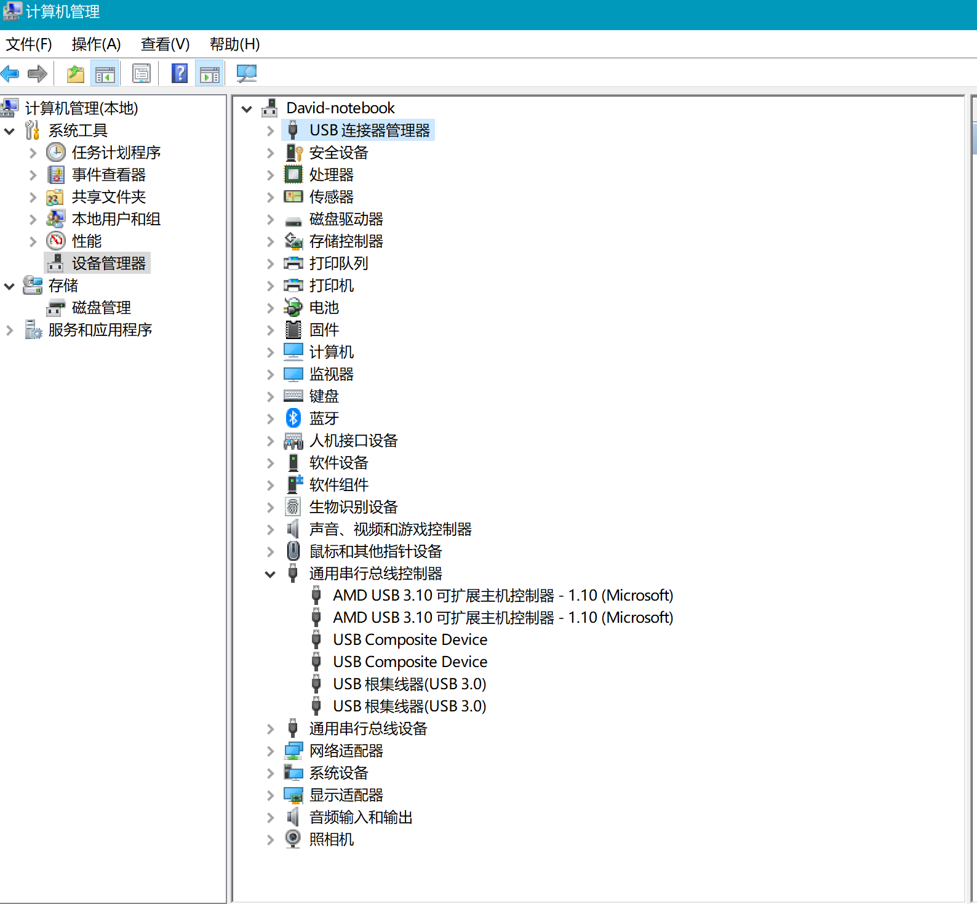Collapse the 通用串行总线控制器 category
The width and height of the screenshot is (977, 904).
tap(270, 574)
